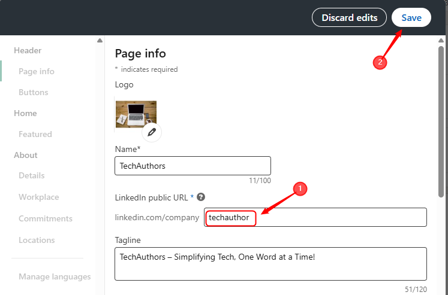Focus the LinkedIn public URL field
The image size is (448, 295).
(x=315, y=217)
